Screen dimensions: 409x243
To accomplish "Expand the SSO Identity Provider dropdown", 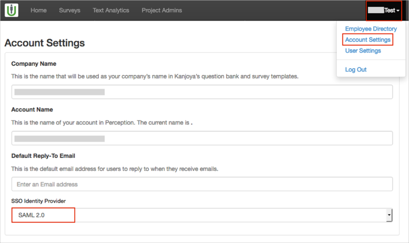I will point(202,215).
